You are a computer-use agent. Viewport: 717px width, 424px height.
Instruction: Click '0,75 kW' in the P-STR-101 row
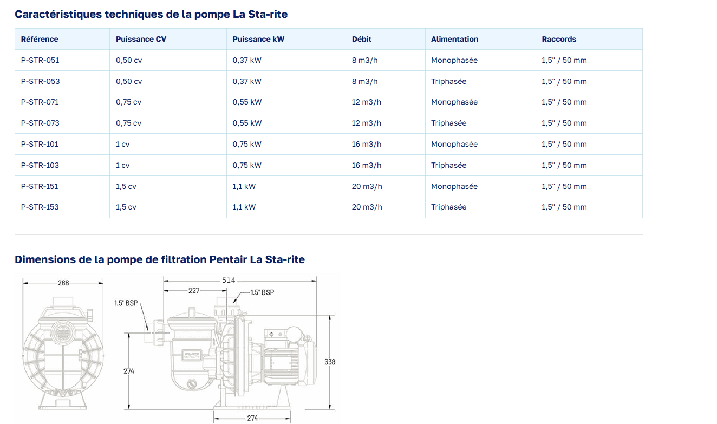pyautogui.click(x=247, y=144)
